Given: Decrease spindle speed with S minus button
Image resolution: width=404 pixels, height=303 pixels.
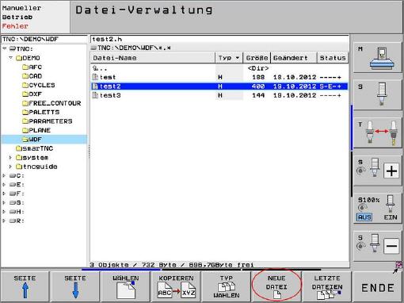Looking at the screenshot, I should pos(391,246).
